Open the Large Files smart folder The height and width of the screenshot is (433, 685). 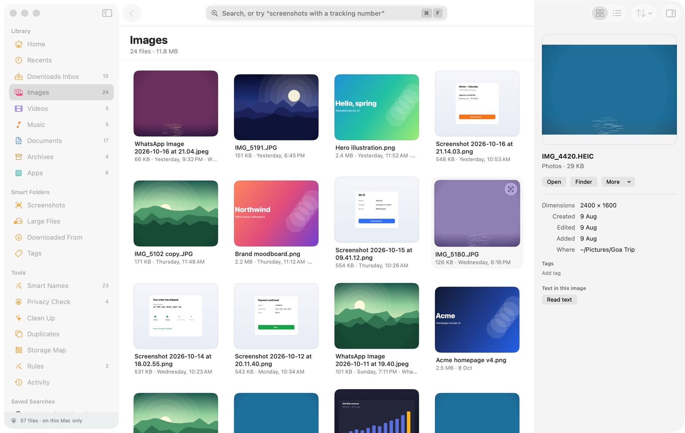click(61, 221)
